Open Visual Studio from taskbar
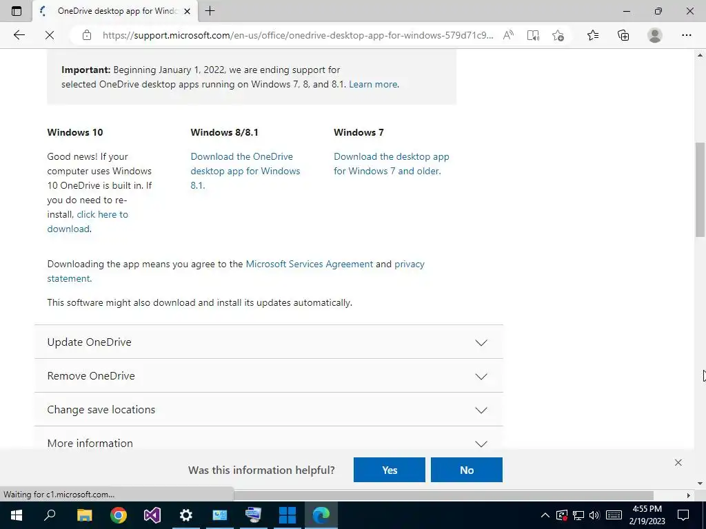706x529 pixels. 152,515
